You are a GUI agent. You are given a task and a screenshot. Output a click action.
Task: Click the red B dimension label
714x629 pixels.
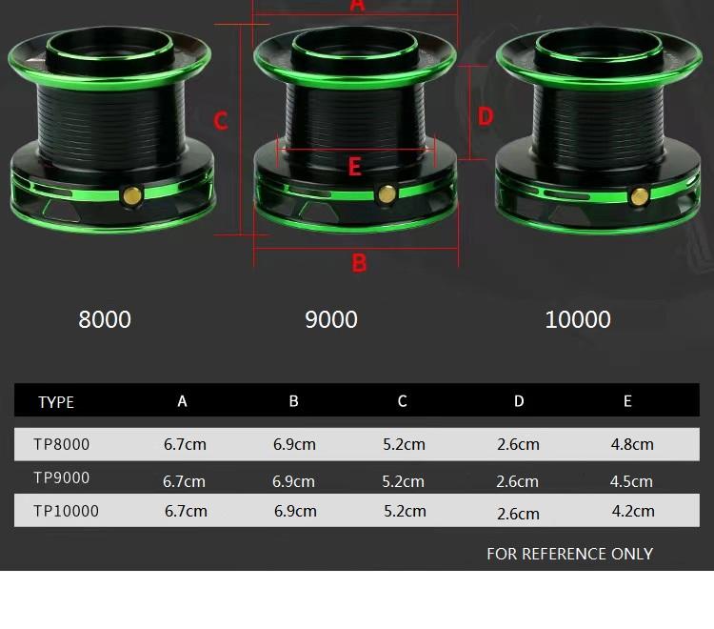point(359,263)
